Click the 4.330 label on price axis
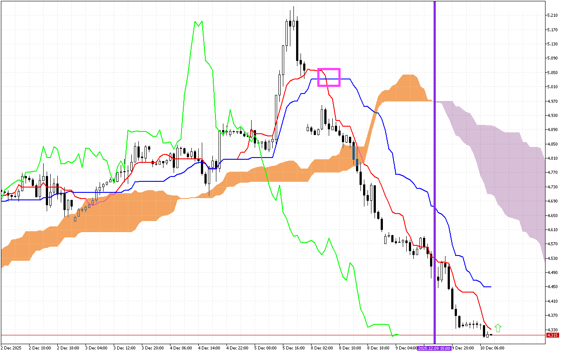 point(552,330)
